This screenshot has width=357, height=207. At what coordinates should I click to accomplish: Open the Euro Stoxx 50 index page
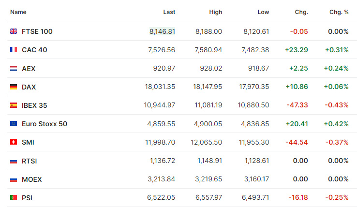pos(45,124)
